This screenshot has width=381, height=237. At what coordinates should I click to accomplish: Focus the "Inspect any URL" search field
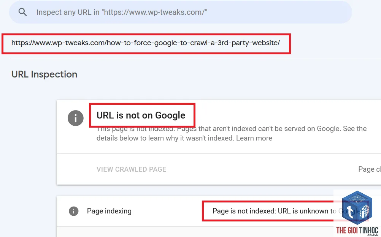point(181,12)
